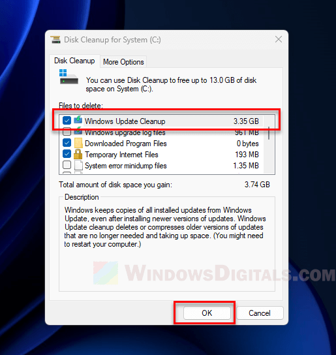The image size is (336, 355).
Task: Click the Cancel button
Action: [260, 313]
